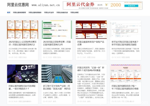Click 阿里云服务器购买如何选择配置 article title
Image resolution: width=150 pixels, height=106 pixels.
point(22,87)
